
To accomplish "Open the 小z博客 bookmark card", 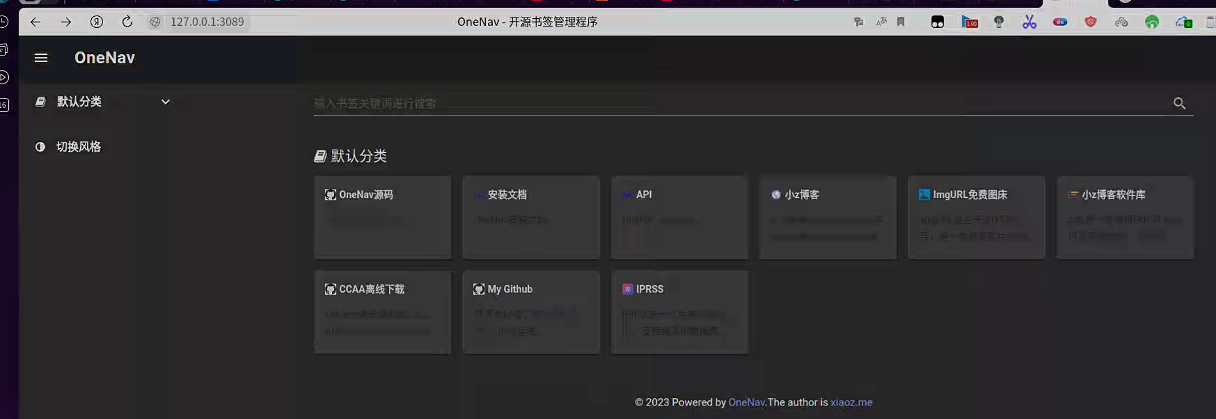I will (x=828, y=217).
